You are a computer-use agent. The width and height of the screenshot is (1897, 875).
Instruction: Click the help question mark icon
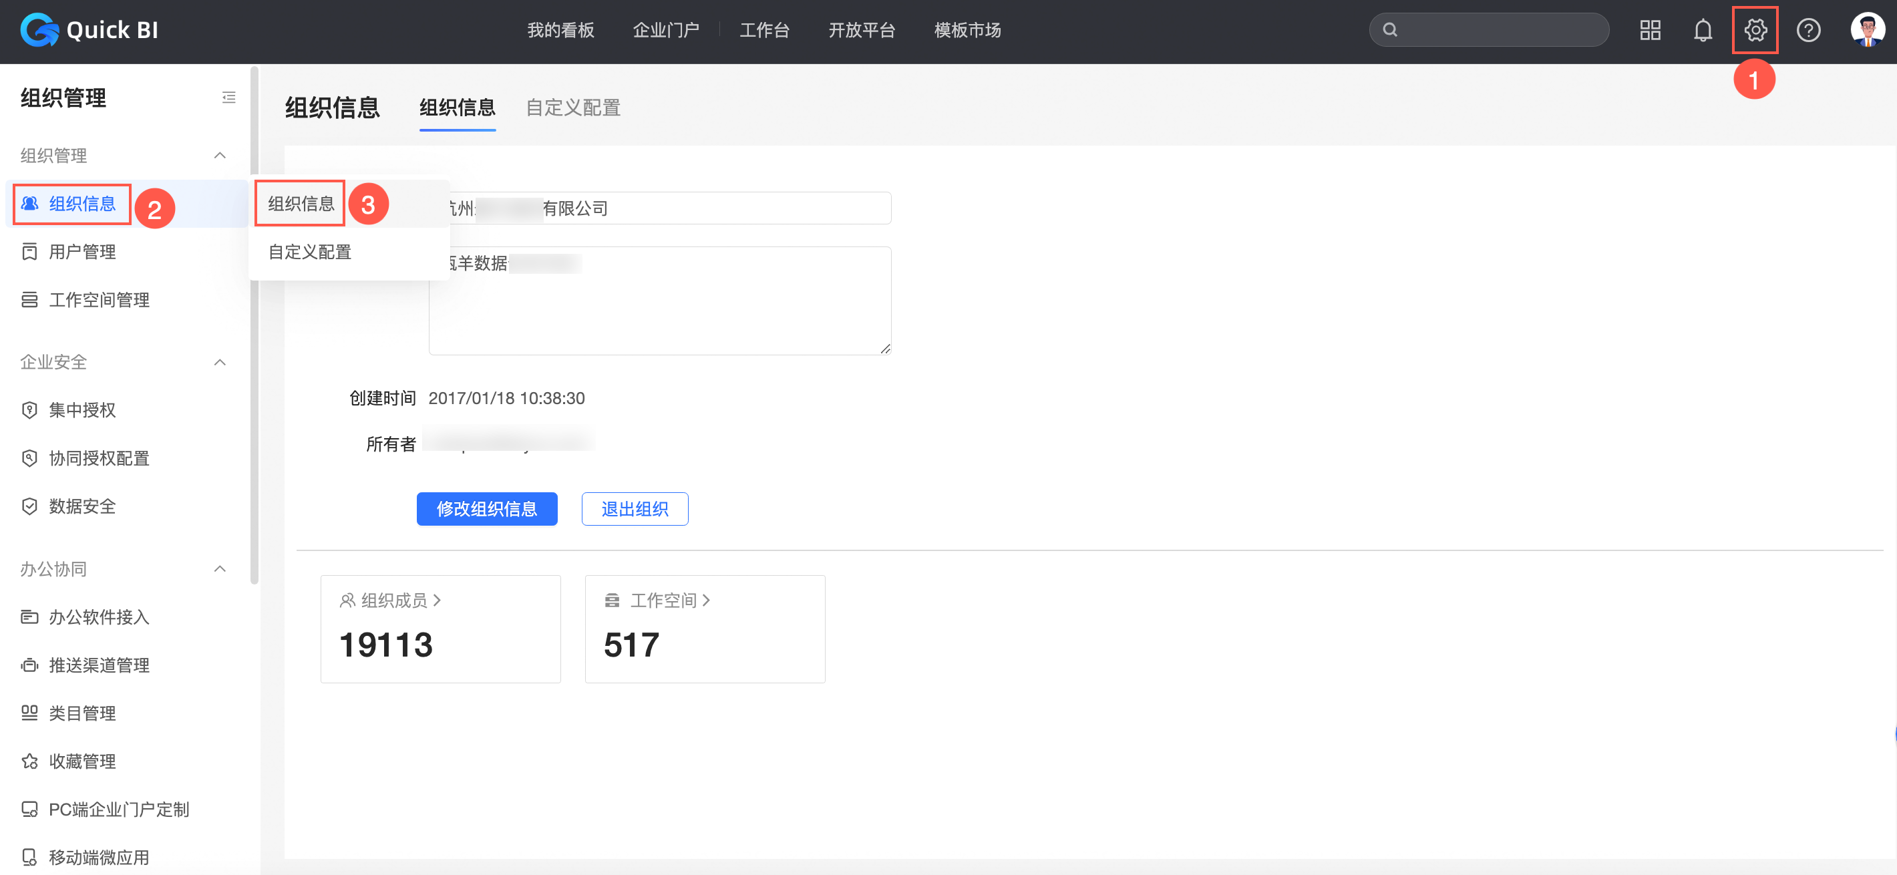pyautogui.click(x=1808, y=30)
